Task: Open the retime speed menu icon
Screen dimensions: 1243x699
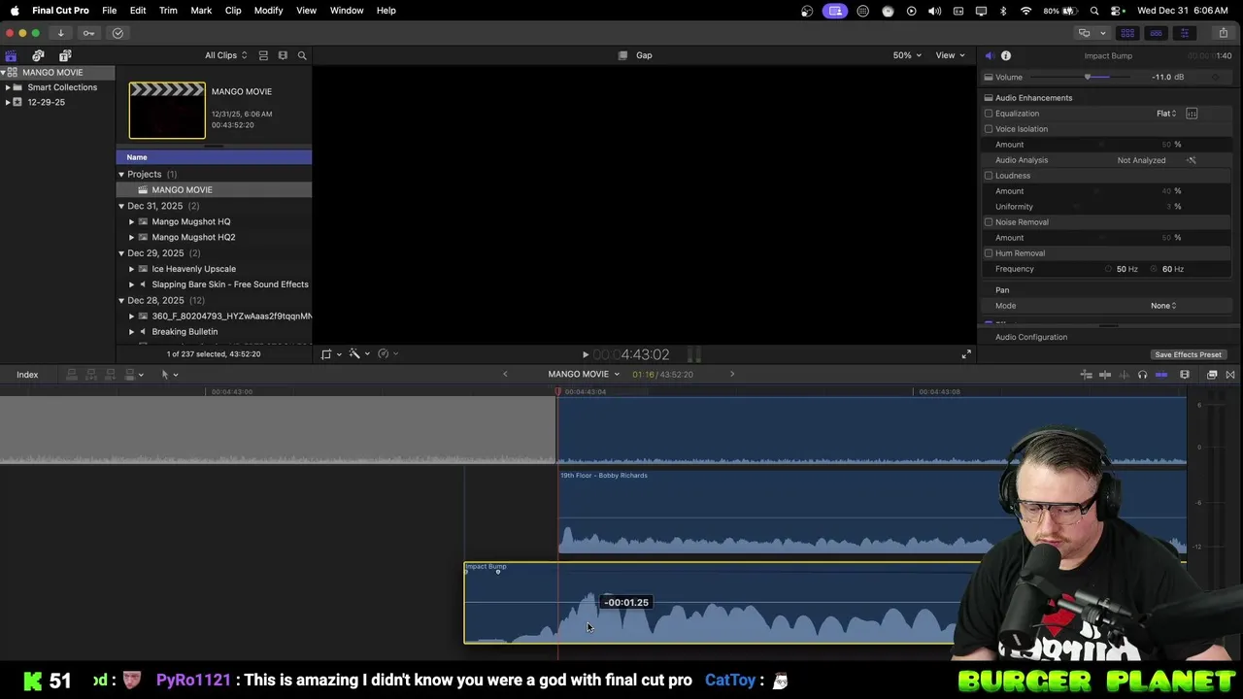Action: point(386,354)
